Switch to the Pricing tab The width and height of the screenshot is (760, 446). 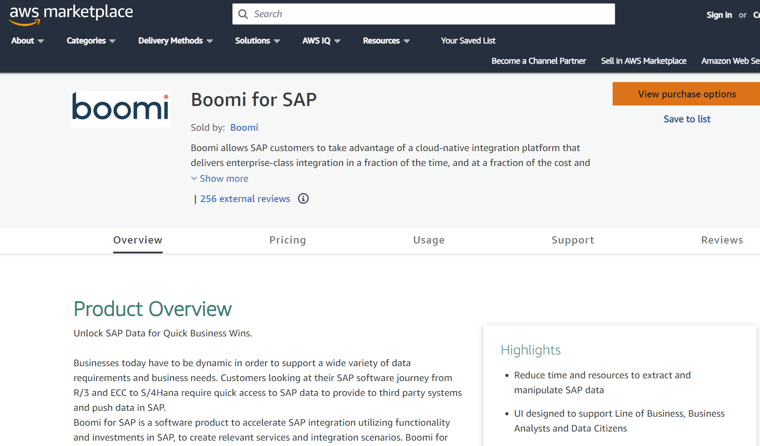pos(288,240)
